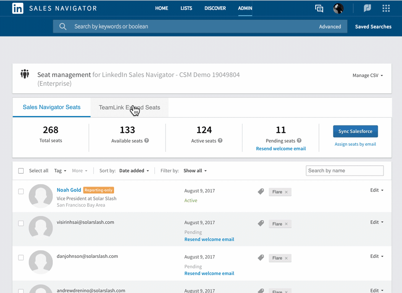The height and width of the screenshot is (293, 402).
Task: Click the seat management people icon
Action: (25, 73)
